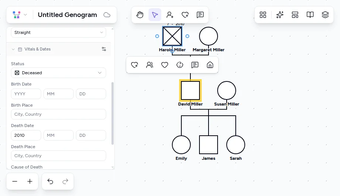340x196 pixels.
Task: Add partner via heart-plus in context toolbar
Action: point(134,65)
